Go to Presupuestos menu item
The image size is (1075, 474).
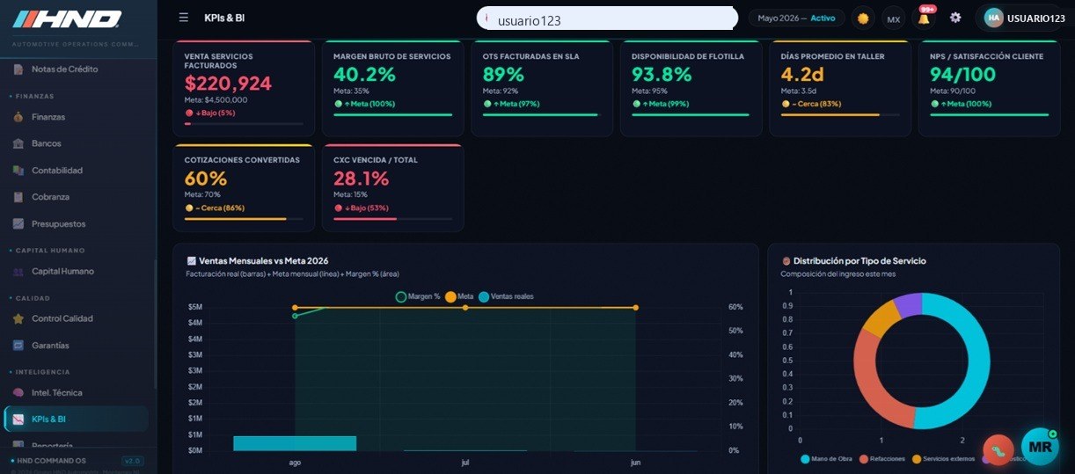[59, 223]
